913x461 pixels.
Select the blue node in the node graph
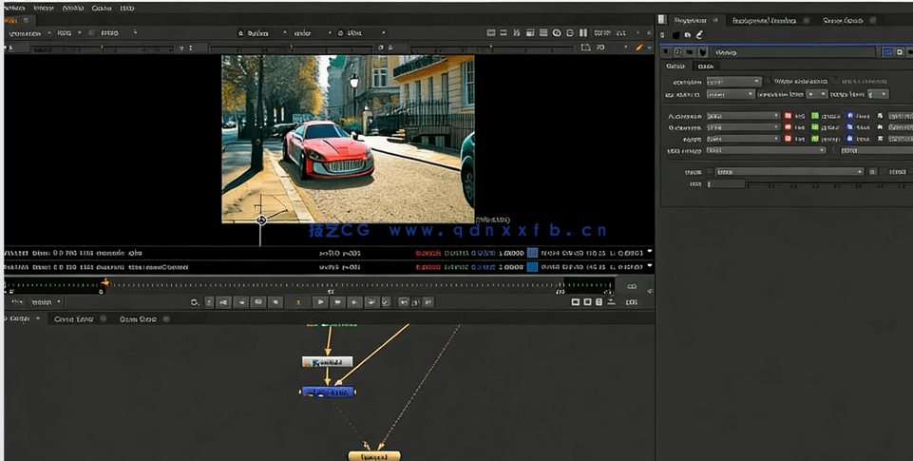click(x=329, y=392)
